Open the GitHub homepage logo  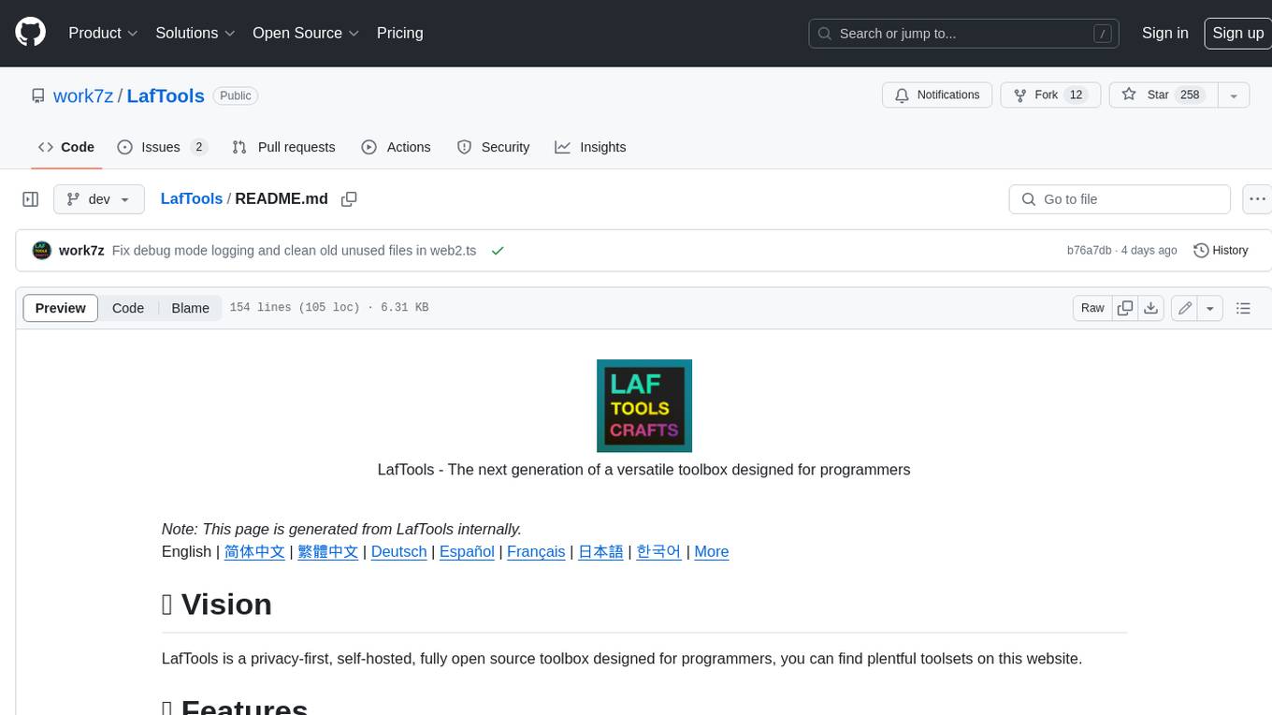point(30,33)
